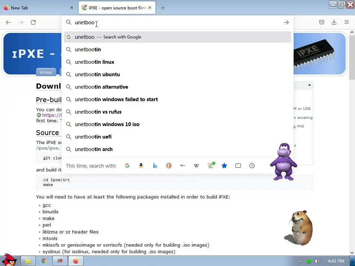Open the Angry Birds start button
The width and height of the screenshot is (355, 266).
(x=9, y=260)
